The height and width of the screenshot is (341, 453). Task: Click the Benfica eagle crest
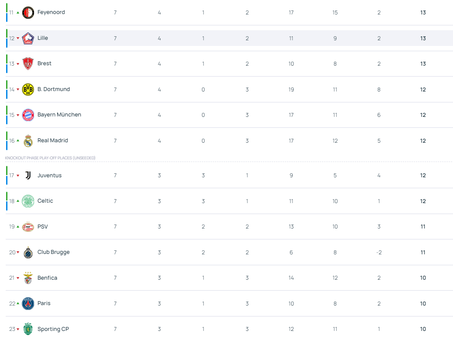[28, 278]
